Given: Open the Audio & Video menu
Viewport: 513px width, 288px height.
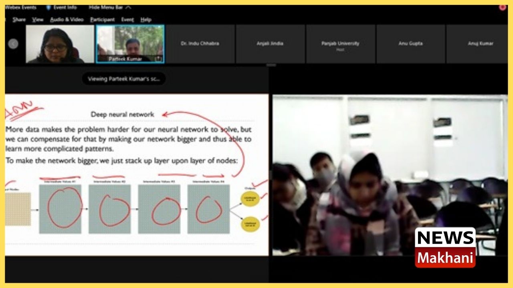Looking at the screenshot, I should pos(67,20).
